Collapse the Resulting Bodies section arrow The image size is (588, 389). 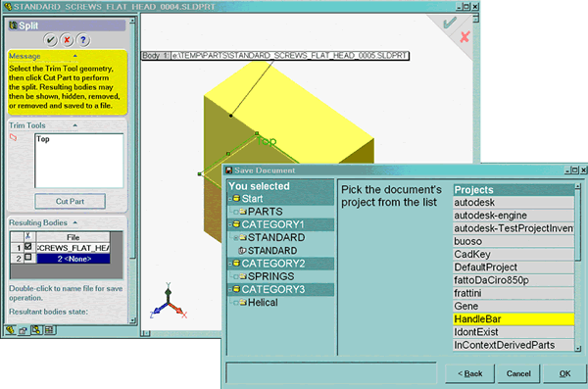[75, 222]
